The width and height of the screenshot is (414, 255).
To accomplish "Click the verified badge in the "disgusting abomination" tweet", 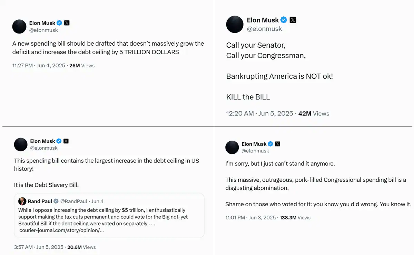I will pyautogui.click(x=271, y=144).
